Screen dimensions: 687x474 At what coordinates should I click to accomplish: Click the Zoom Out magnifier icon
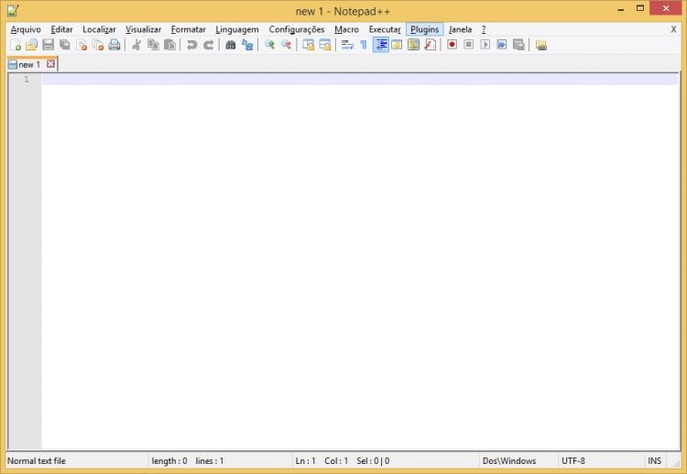click(286, 45)
